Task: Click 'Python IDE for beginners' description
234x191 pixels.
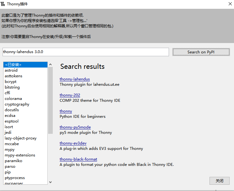Action: (x=83, y=117)
